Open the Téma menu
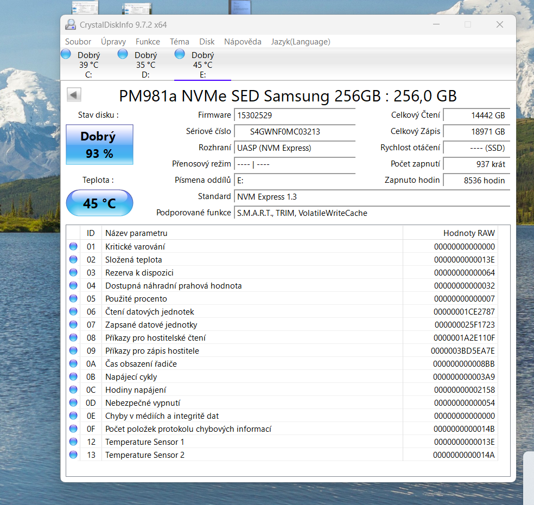534x505 pixels. tap(179, 41)
